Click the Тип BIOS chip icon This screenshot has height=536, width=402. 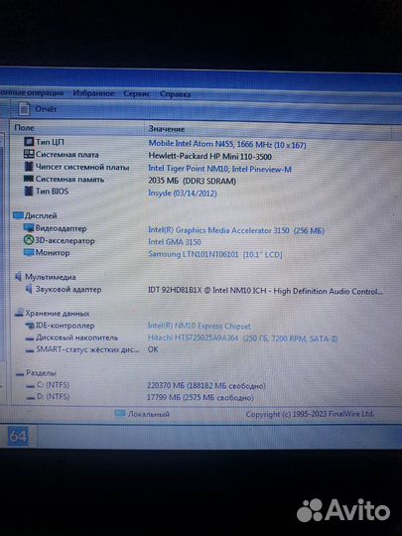coord(29,191)
